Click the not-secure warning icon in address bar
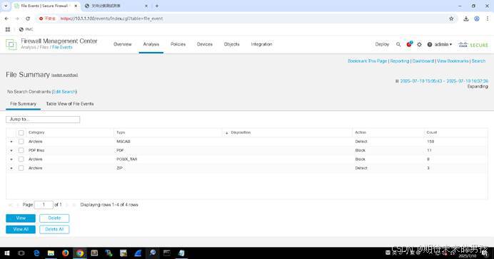494x259 pixels. click(x=41, y=18)
